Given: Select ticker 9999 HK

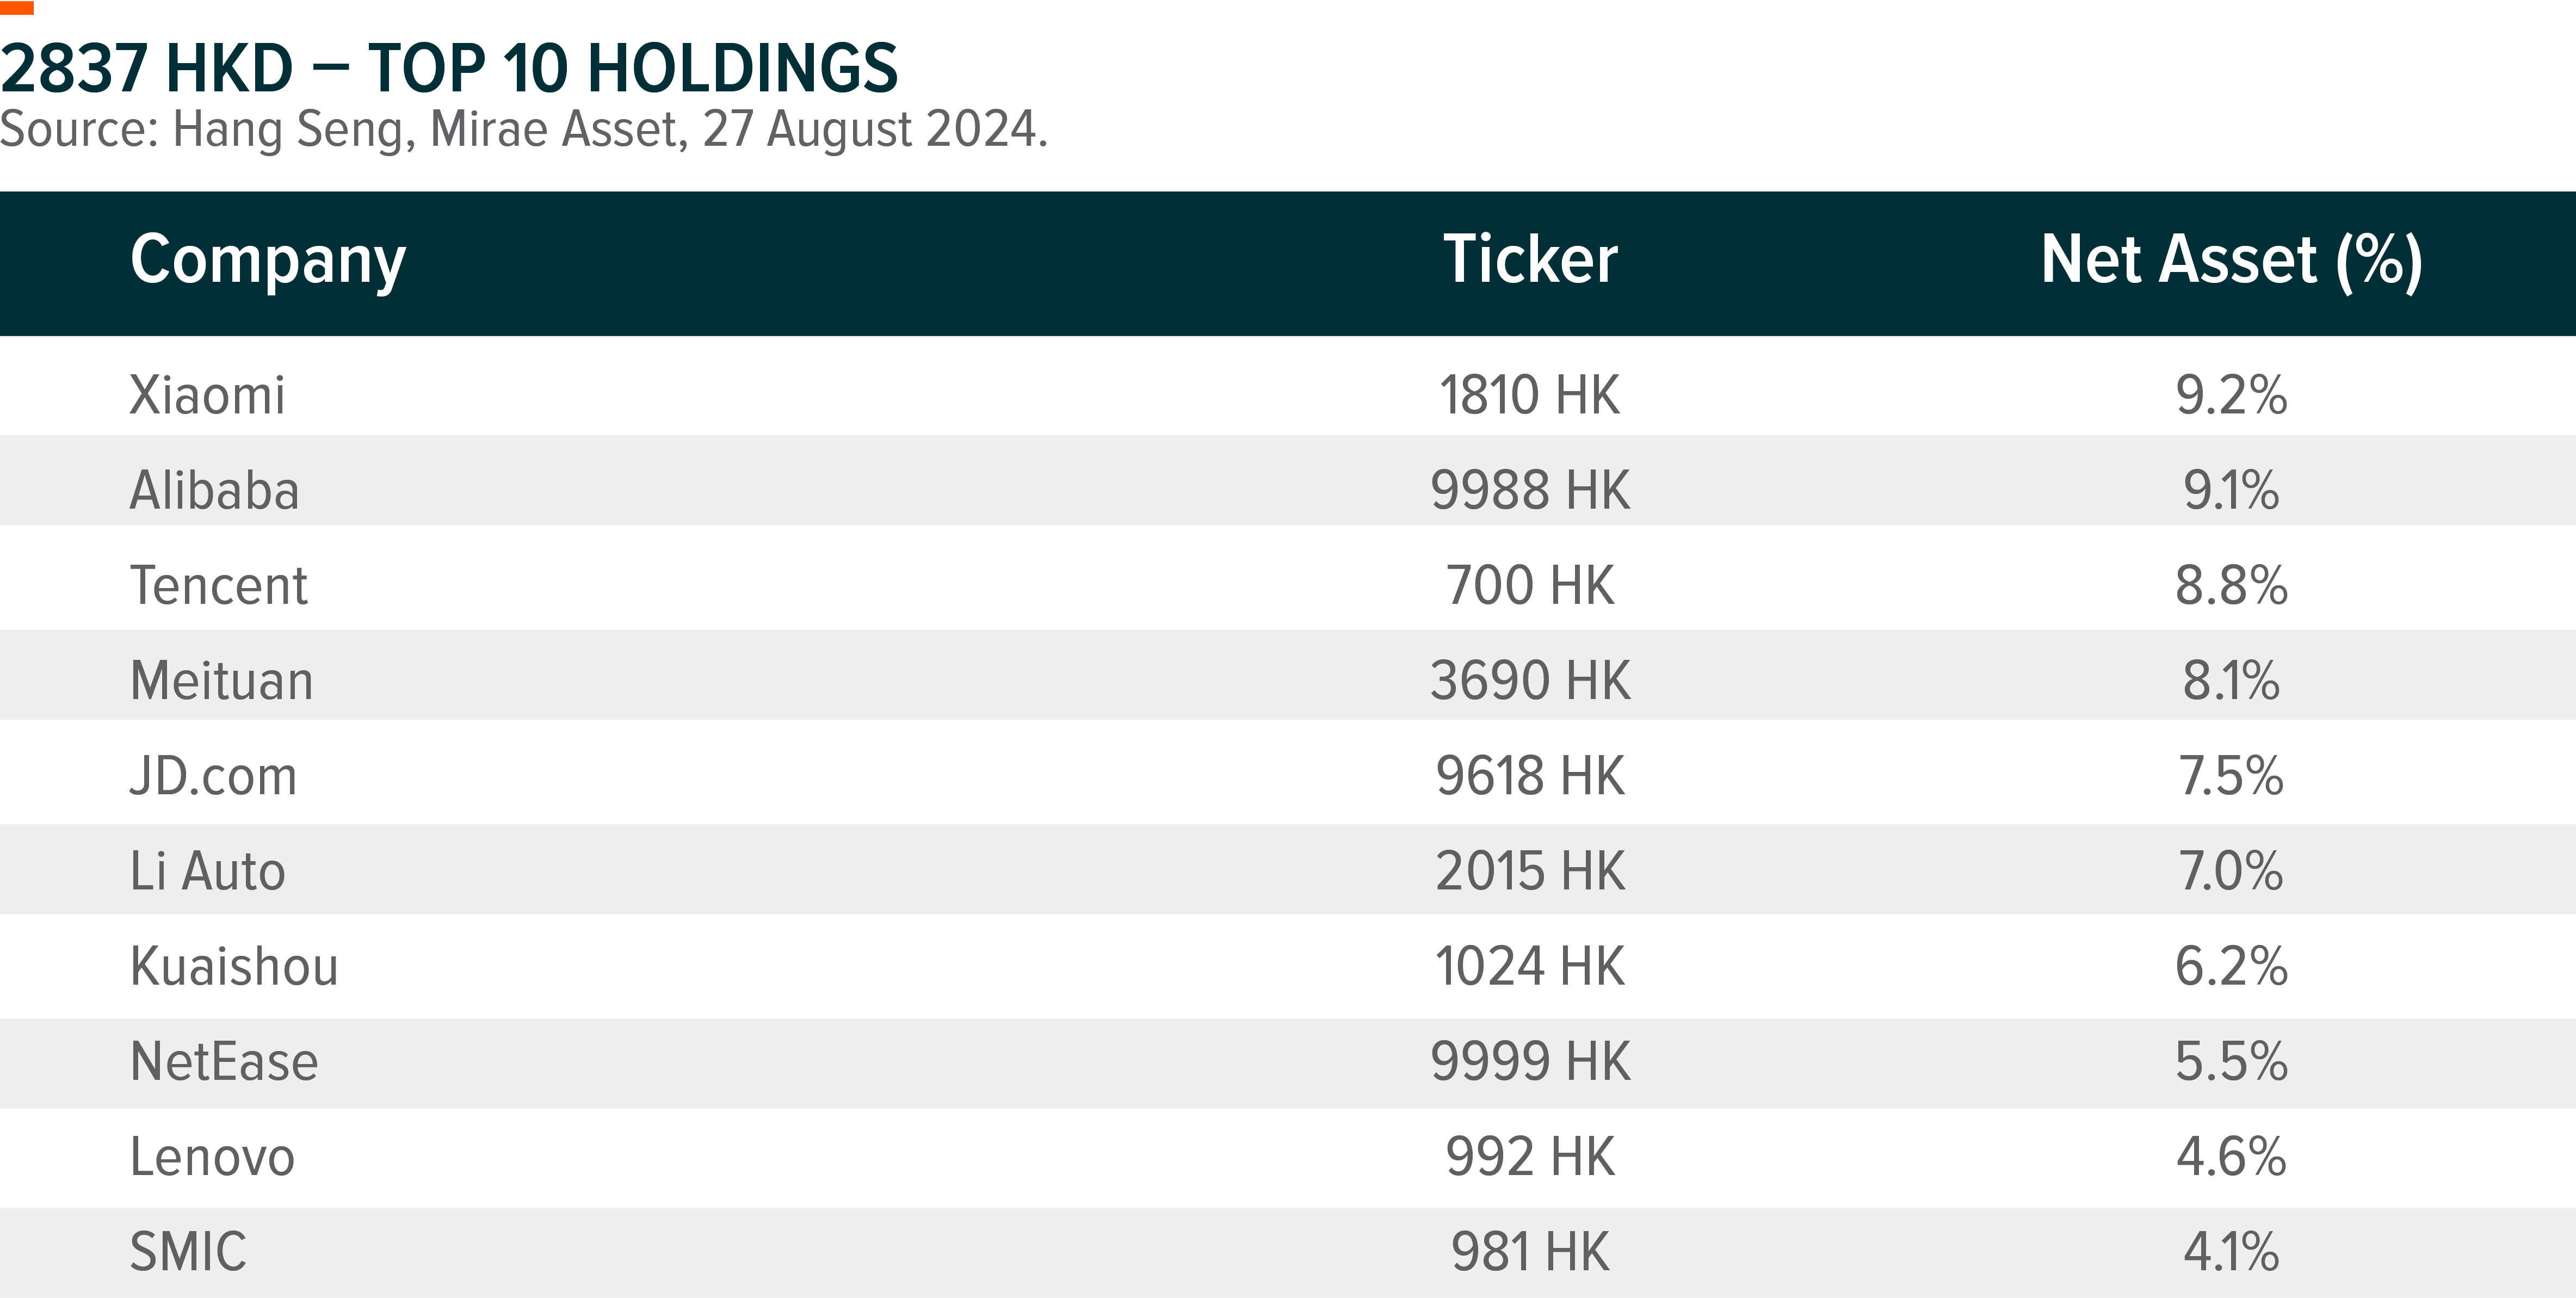Looking at the screenshot, I should [x=1530, y=1061].
